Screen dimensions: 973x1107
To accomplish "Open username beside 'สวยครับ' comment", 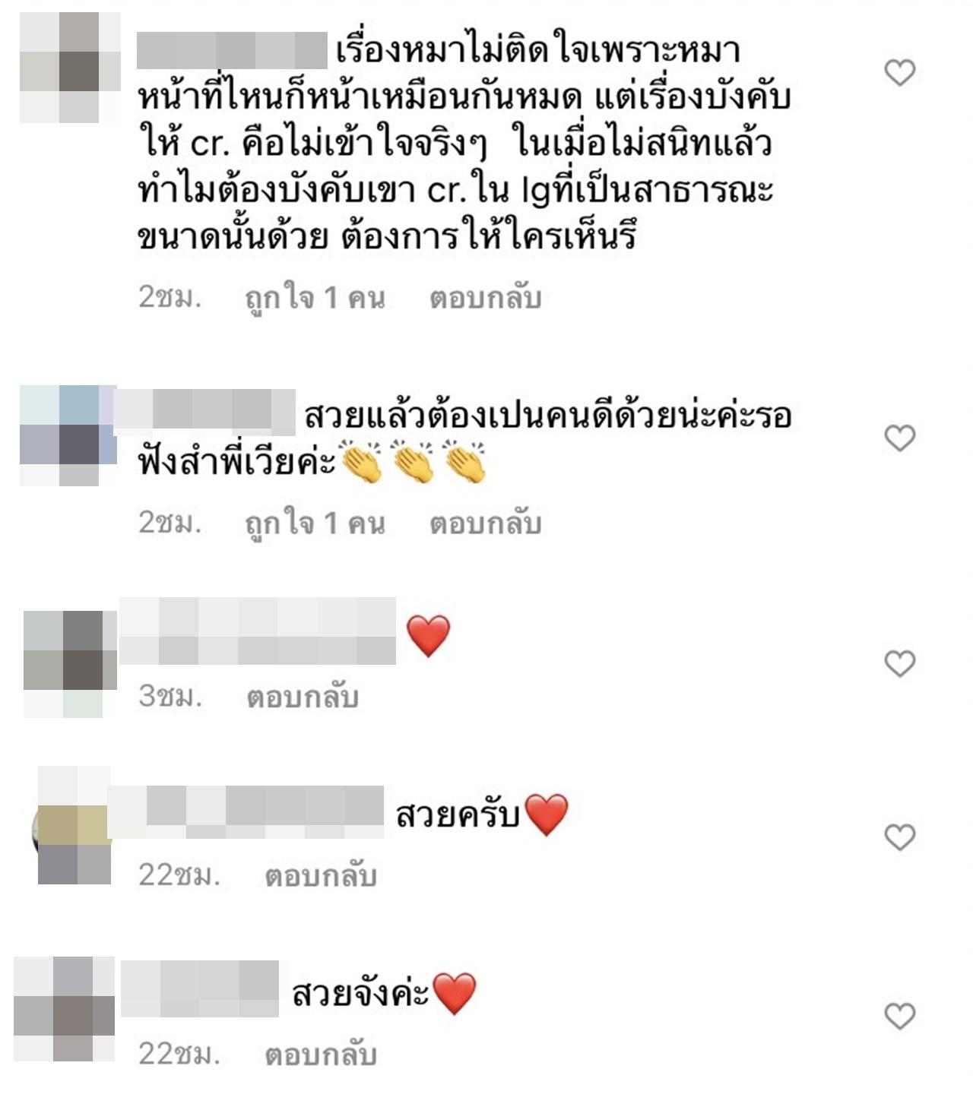I will click(246, 812).
